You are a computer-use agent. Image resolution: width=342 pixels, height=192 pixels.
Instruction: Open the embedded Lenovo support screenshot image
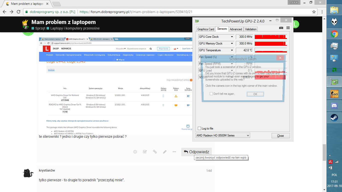tap(116, 86)
